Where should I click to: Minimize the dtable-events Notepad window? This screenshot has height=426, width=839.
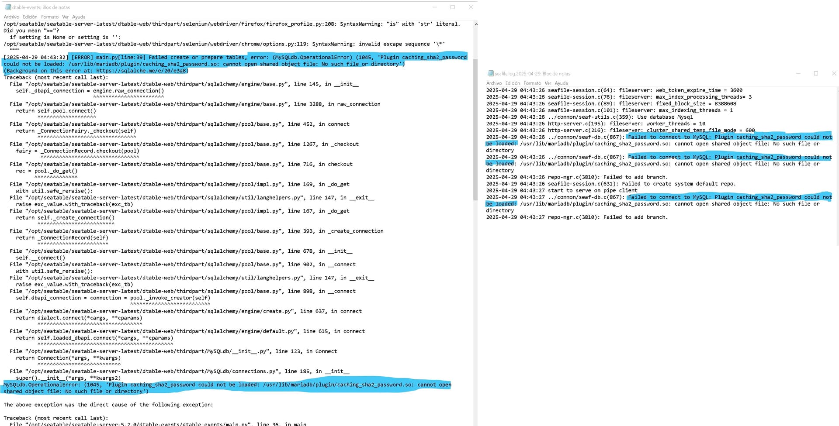[x=435, y=7]
